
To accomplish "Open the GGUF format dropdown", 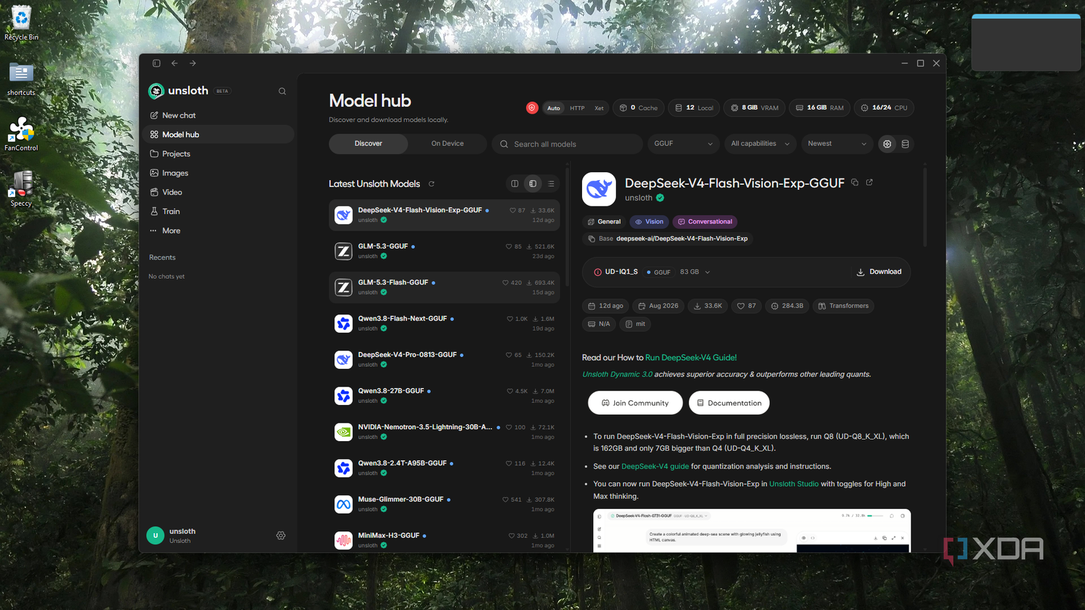I will coord(683,144).
